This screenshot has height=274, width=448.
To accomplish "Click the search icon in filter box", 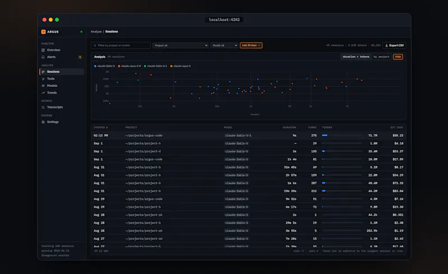I will (95, 45).
